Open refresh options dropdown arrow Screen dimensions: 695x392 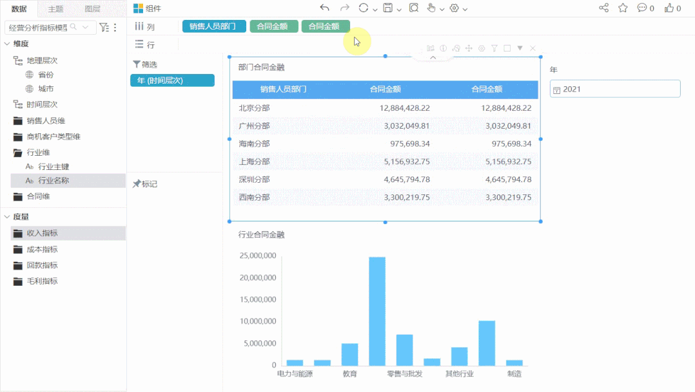coord(375,10)
